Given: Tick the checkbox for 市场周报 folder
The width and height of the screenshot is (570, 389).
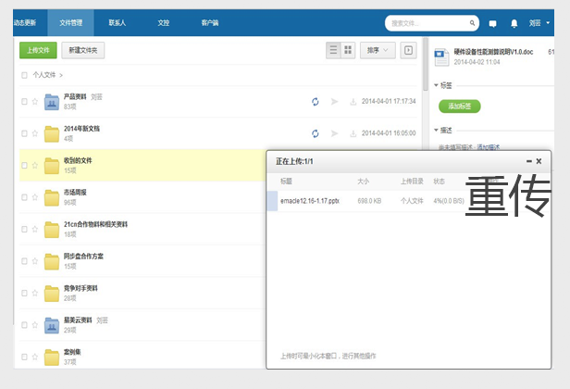Looking at the screenshot, I should (x=24, y=197).
